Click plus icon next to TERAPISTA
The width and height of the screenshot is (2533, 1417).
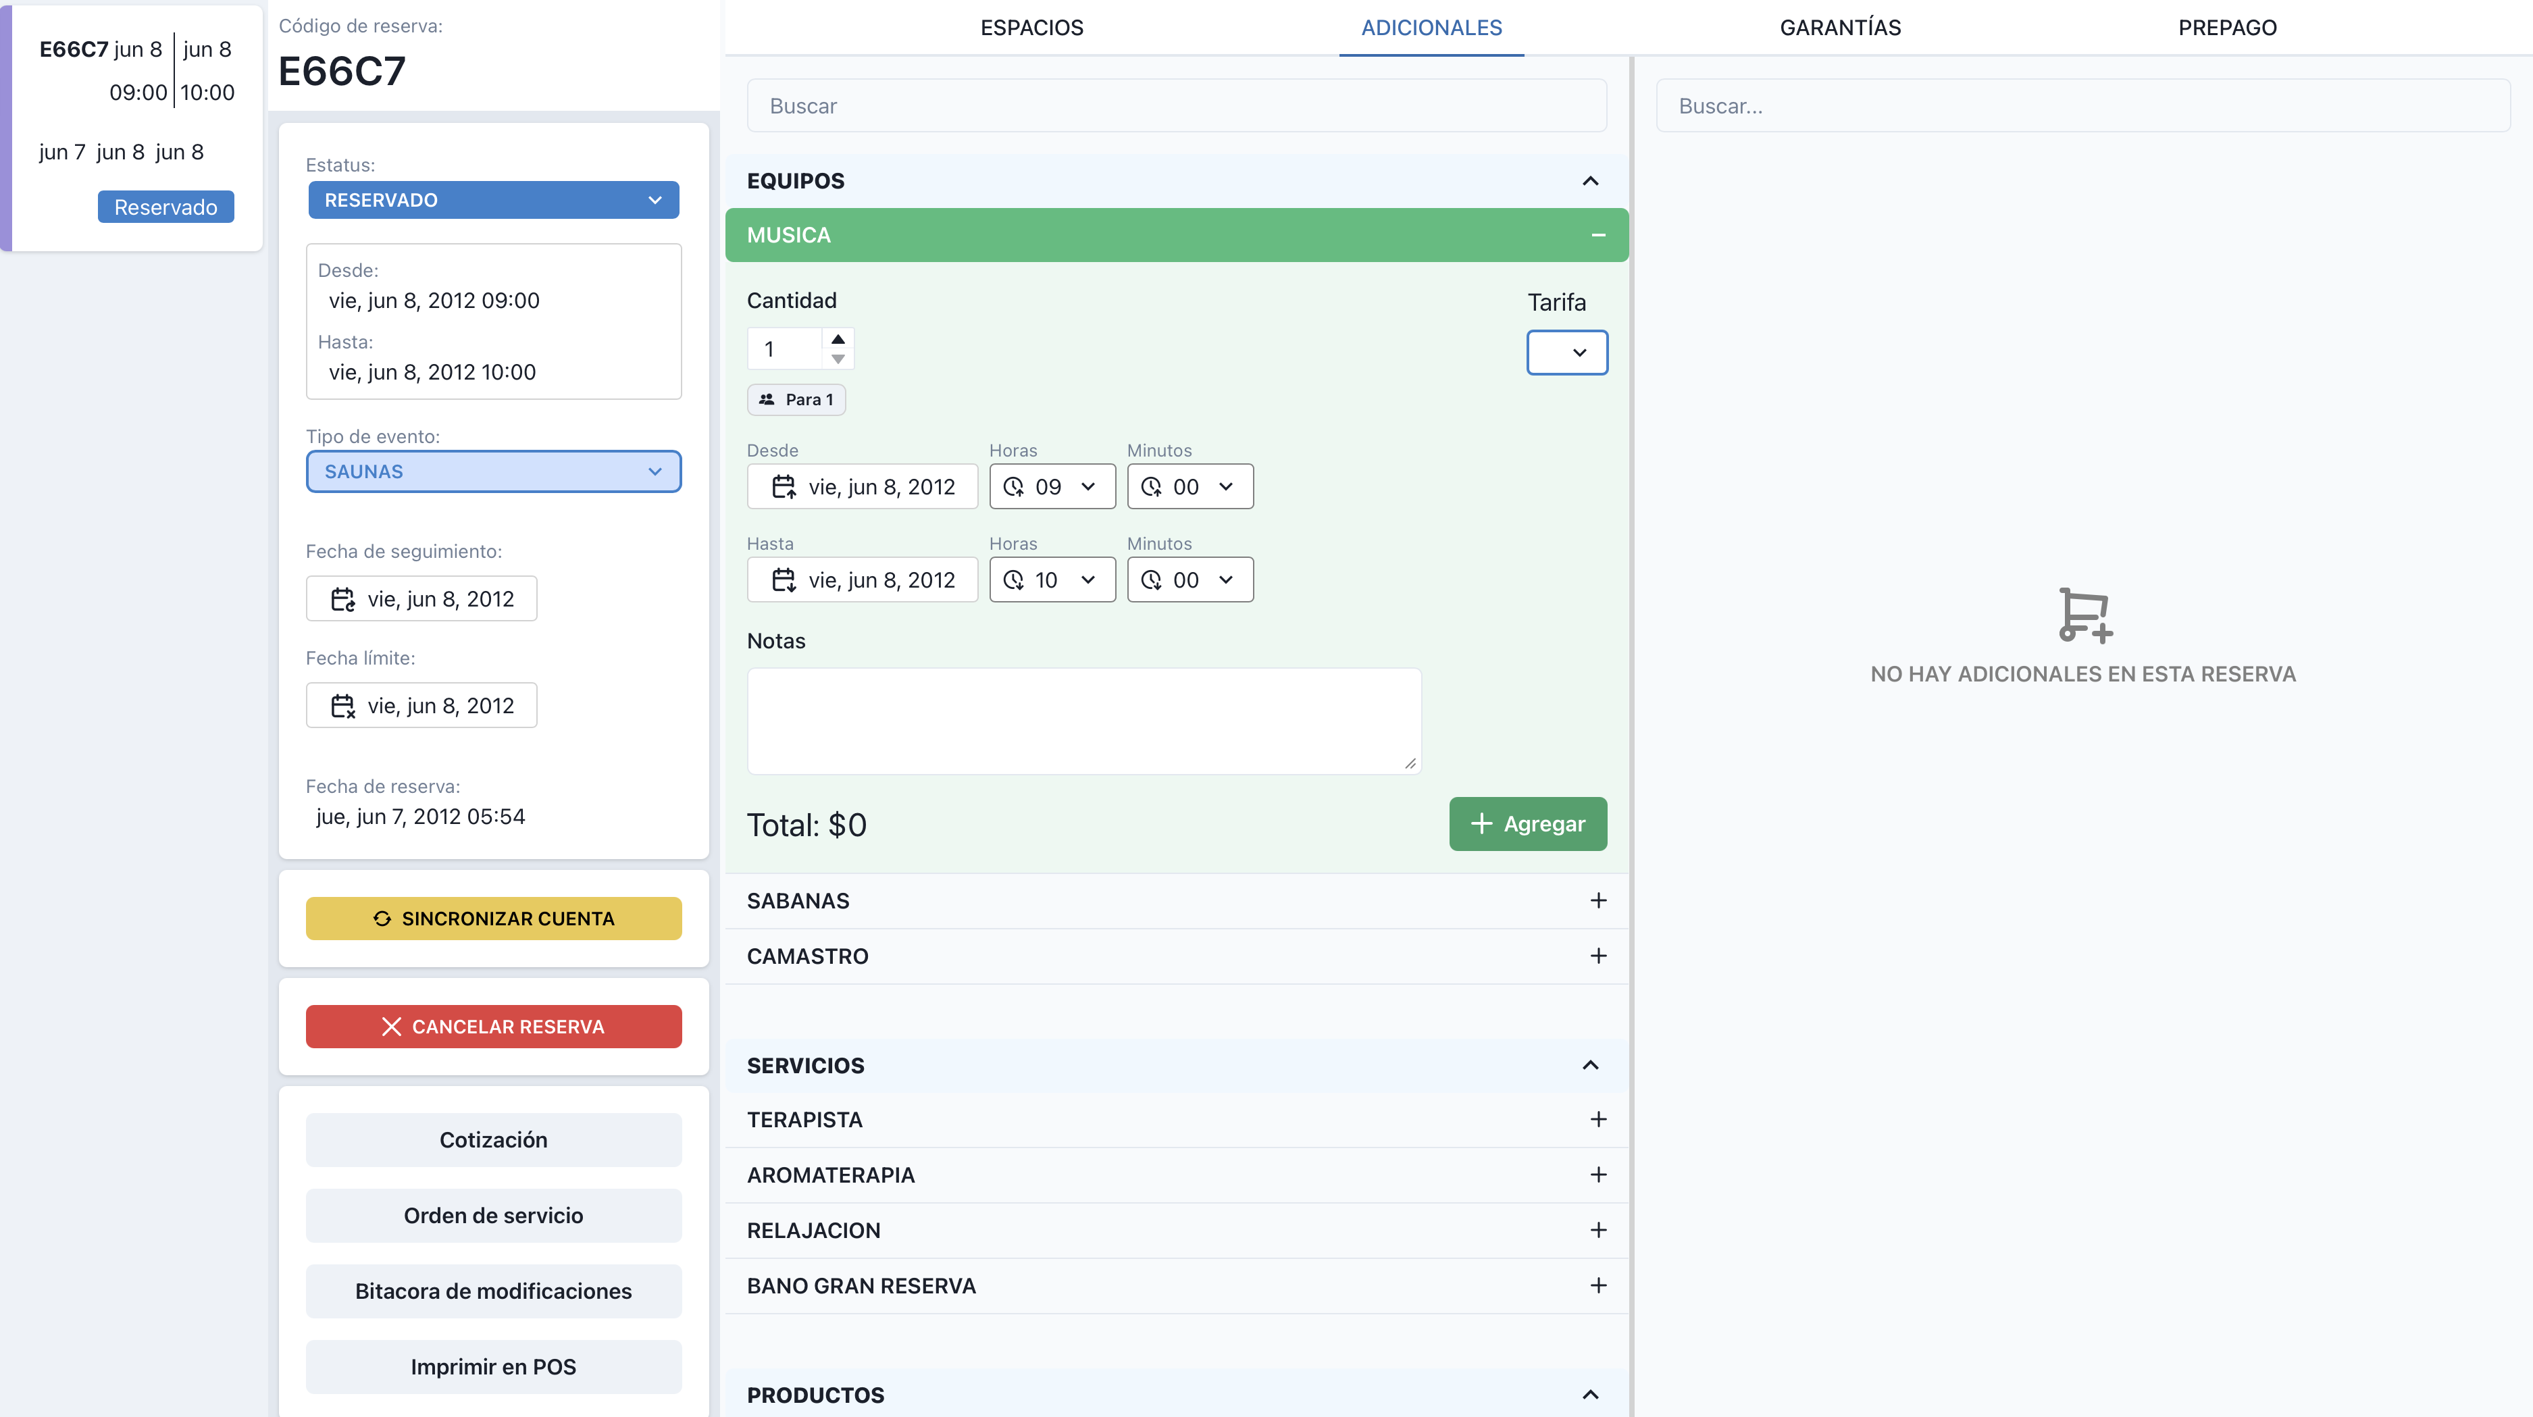[x=1598, y=1119]
